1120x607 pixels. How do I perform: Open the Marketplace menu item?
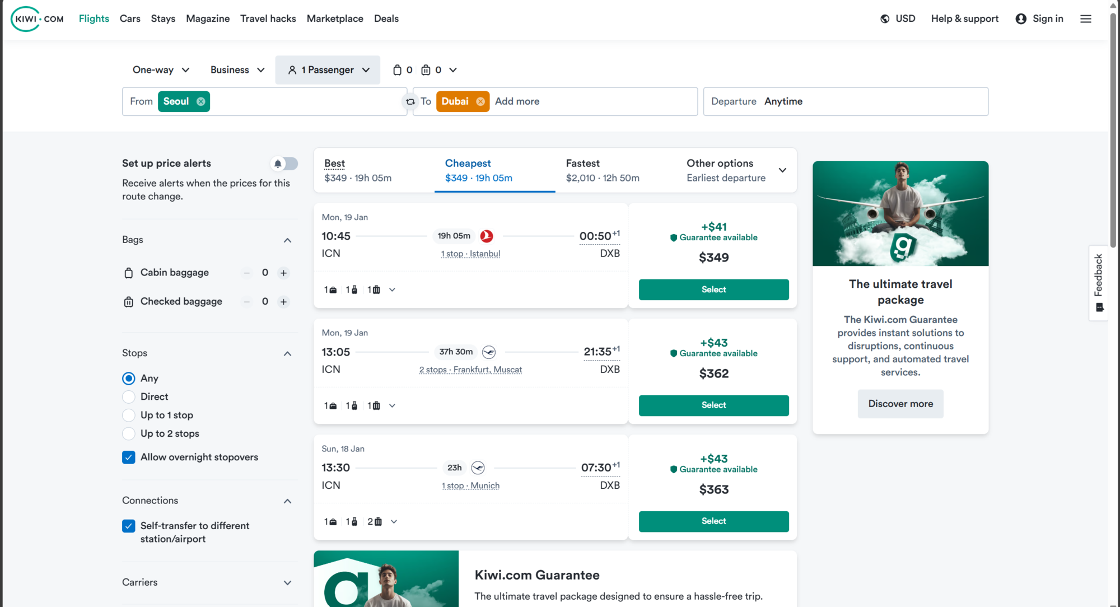(x=335, y=18)
